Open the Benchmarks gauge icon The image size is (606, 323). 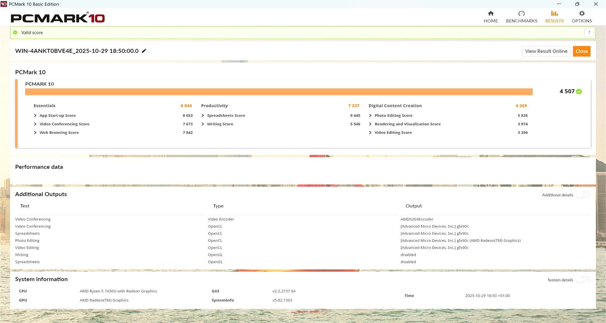point(521,14)
